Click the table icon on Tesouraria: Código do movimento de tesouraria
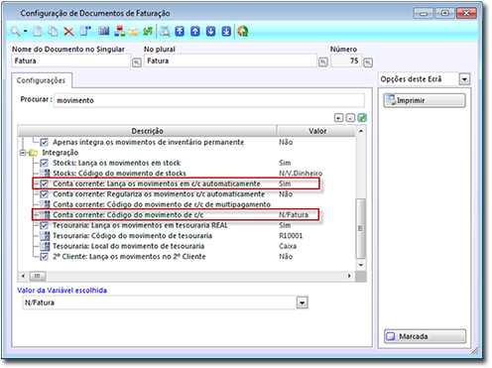Viewport: 492px width, 368px height. click(x=45, y=236)
